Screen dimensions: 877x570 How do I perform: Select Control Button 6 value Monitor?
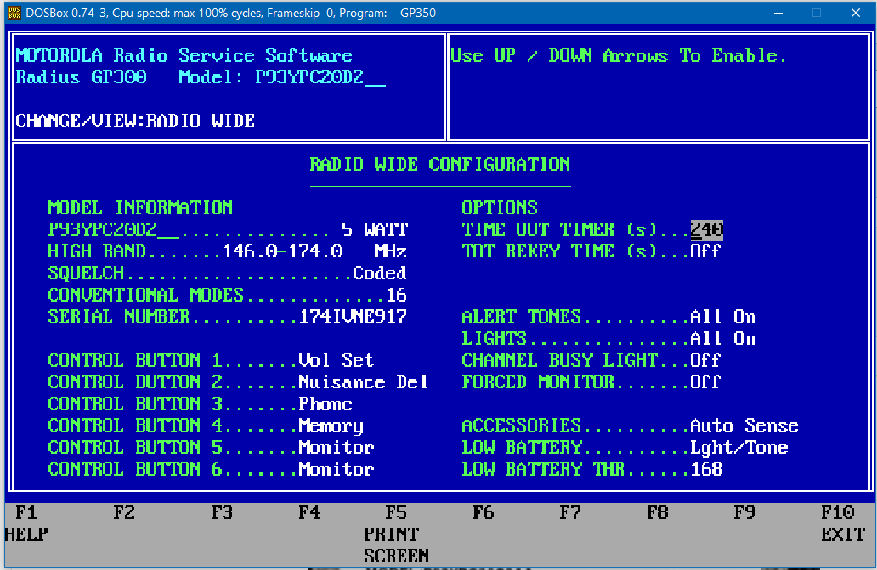tap(337, 470)
